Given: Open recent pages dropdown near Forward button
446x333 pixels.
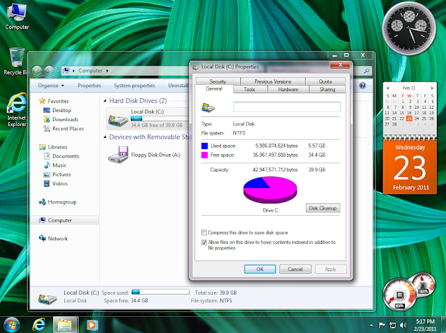Looking at the screenshot, I should point(57,71).
